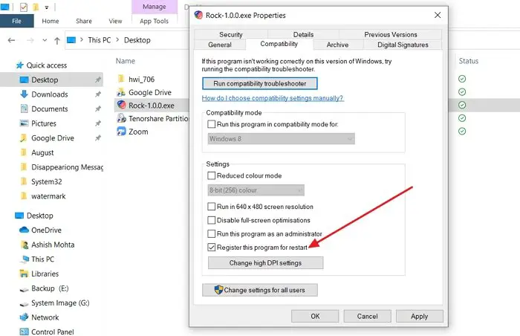Click the Status column header
The image size is (520, 336).
pos(469,61)
